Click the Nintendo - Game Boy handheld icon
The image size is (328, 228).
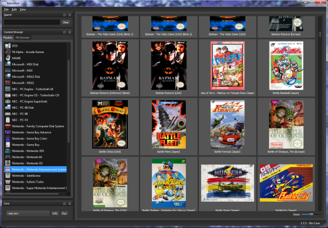[8, 144]
